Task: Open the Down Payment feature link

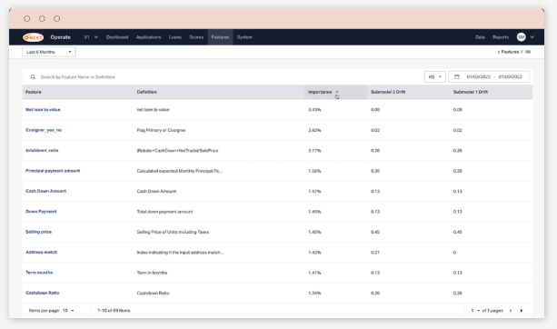Action: pyautogui.click(x=41, y=212)
